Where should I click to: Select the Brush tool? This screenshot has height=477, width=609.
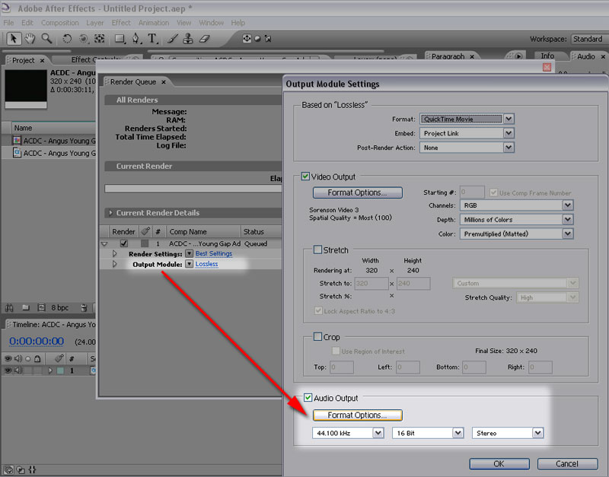pos(173,39)
